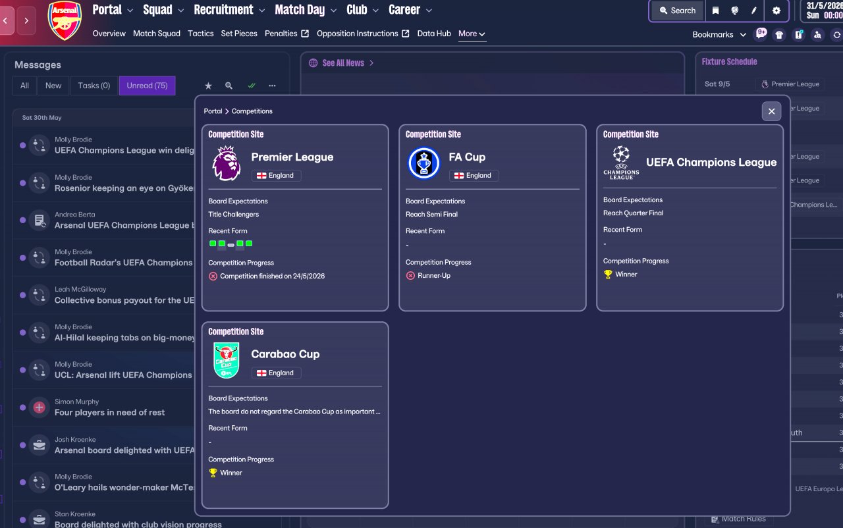Screen dimensions: 843x528
Task: Go to the Set Pieces tab
Action: pyautogui.click(x=239, y=34)
